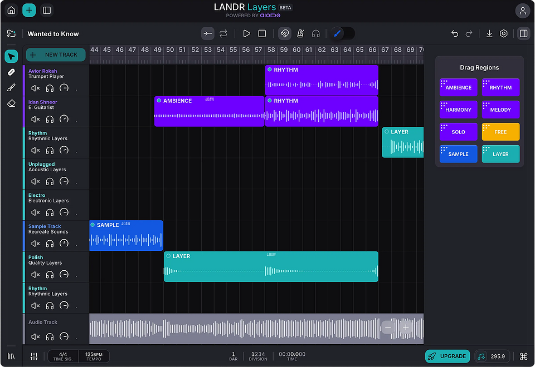Mute the Avior Rokah trumpet track
The image size is (535, 367).
(36, 88)
